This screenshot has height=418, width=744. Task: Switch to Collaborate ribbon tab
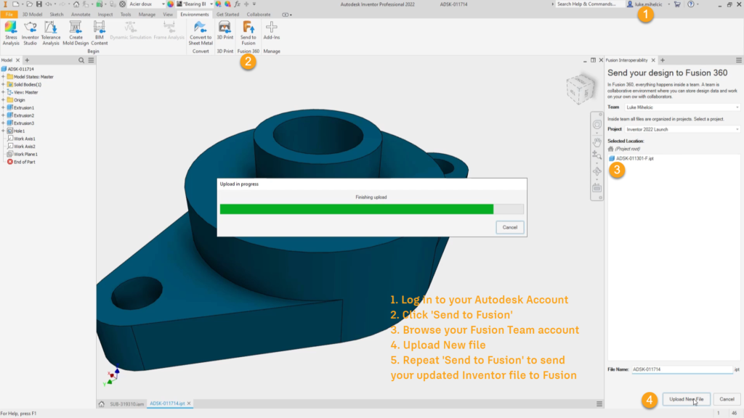click(259, 15)
